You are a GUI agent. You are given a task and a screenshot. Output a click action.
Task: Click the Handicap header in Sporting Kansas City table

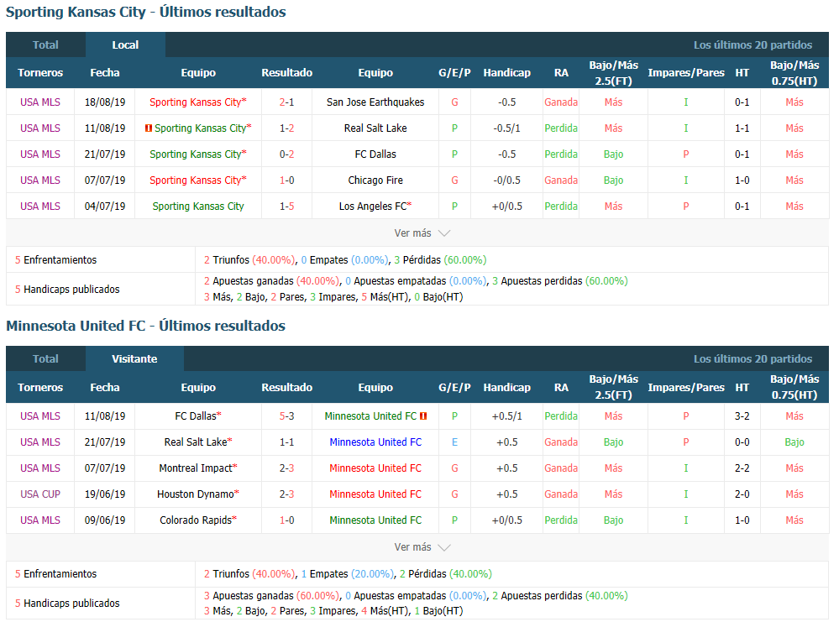pos(506,73)
